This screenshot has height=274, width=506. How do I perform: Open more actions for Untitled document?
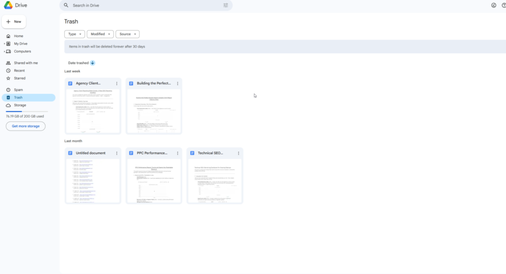click(x=117, y=153)
